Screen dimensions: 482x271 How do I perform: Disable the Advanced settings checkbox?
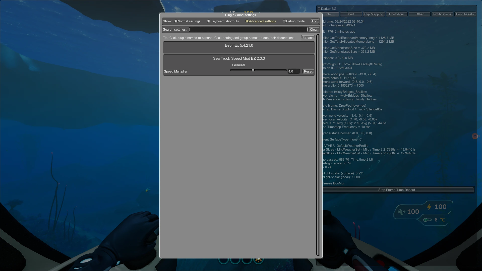pos(247,21)
